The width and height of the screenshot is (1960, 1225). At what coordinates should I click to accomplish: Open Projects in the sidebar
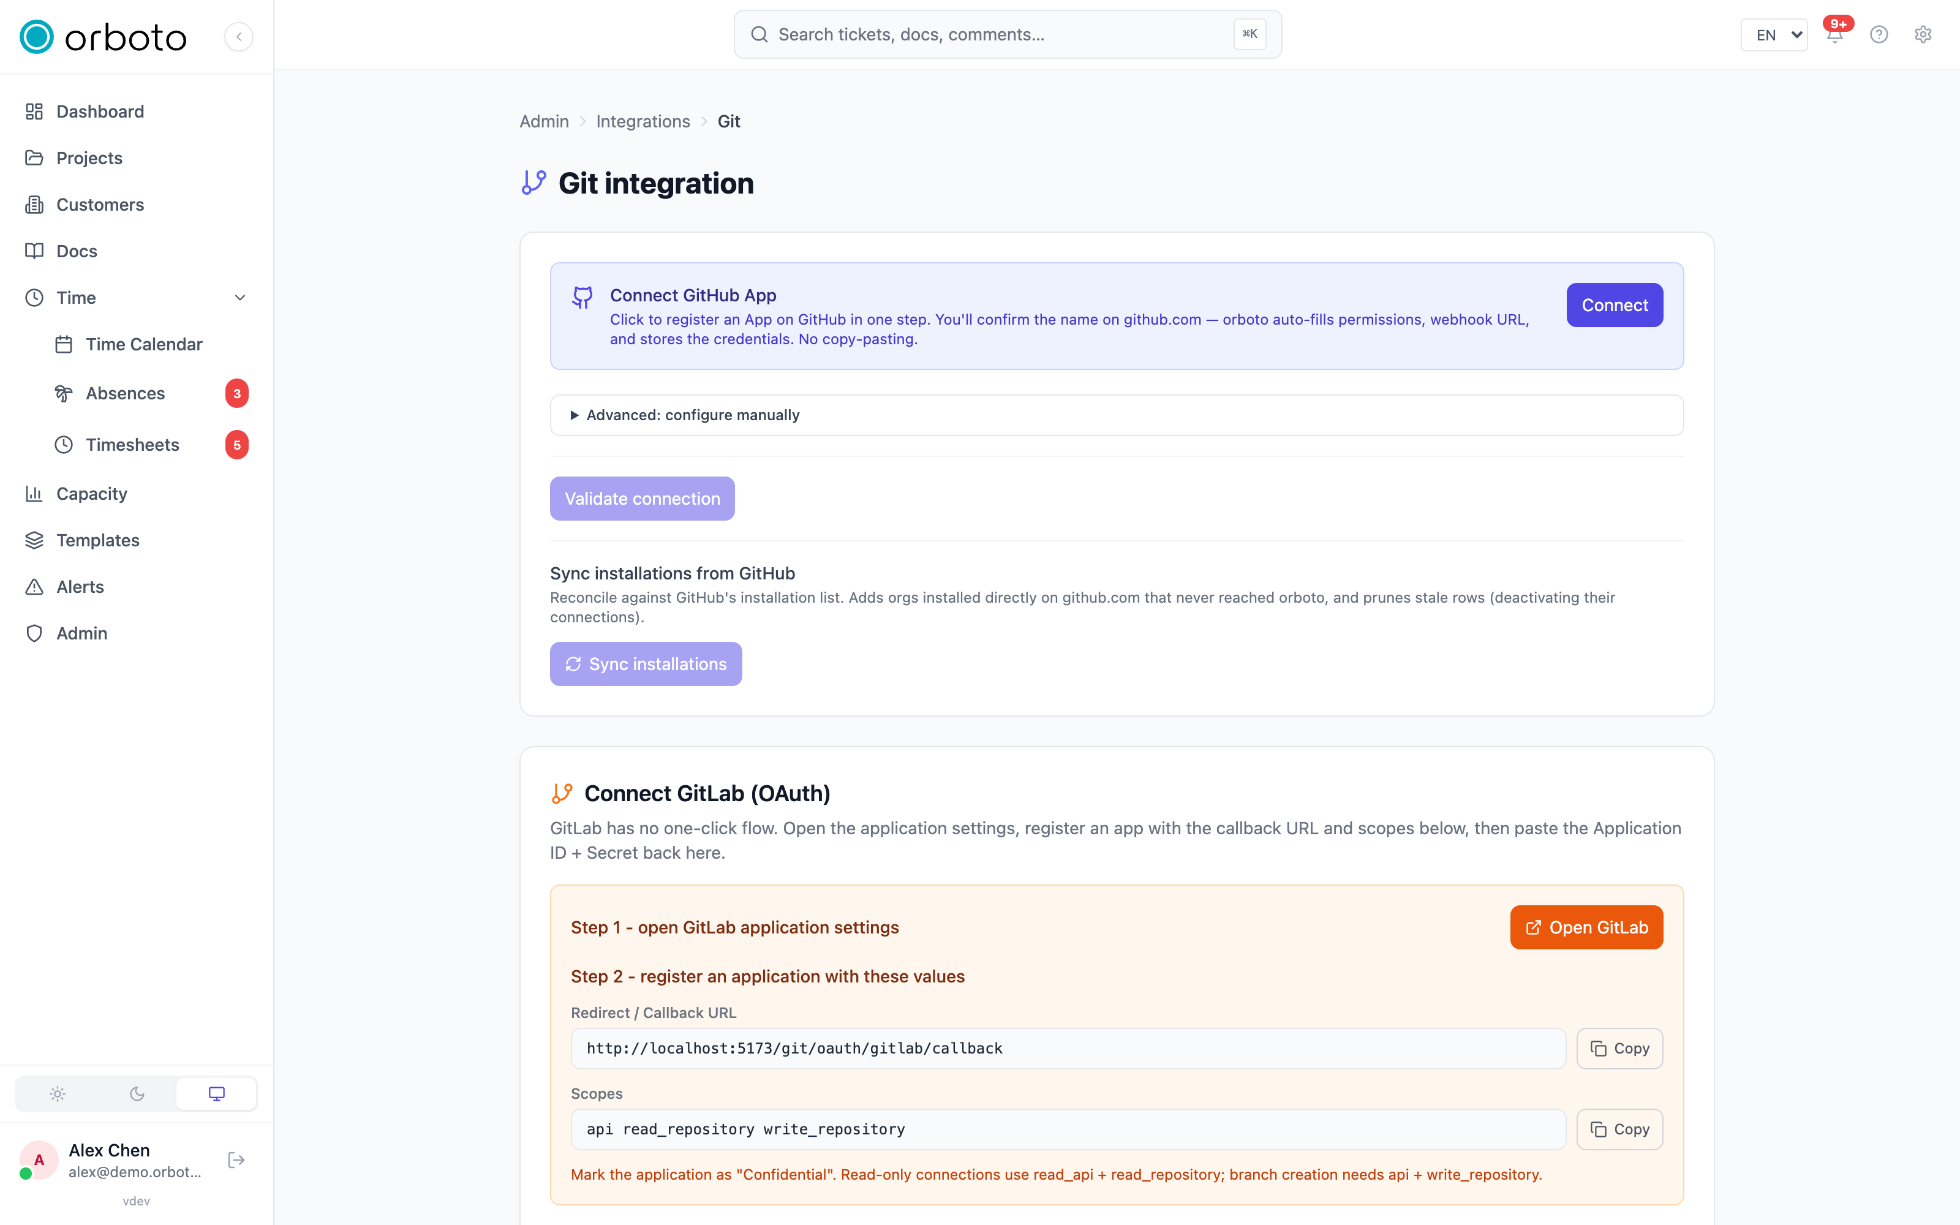pyautogui.click(x=136, y=158)
